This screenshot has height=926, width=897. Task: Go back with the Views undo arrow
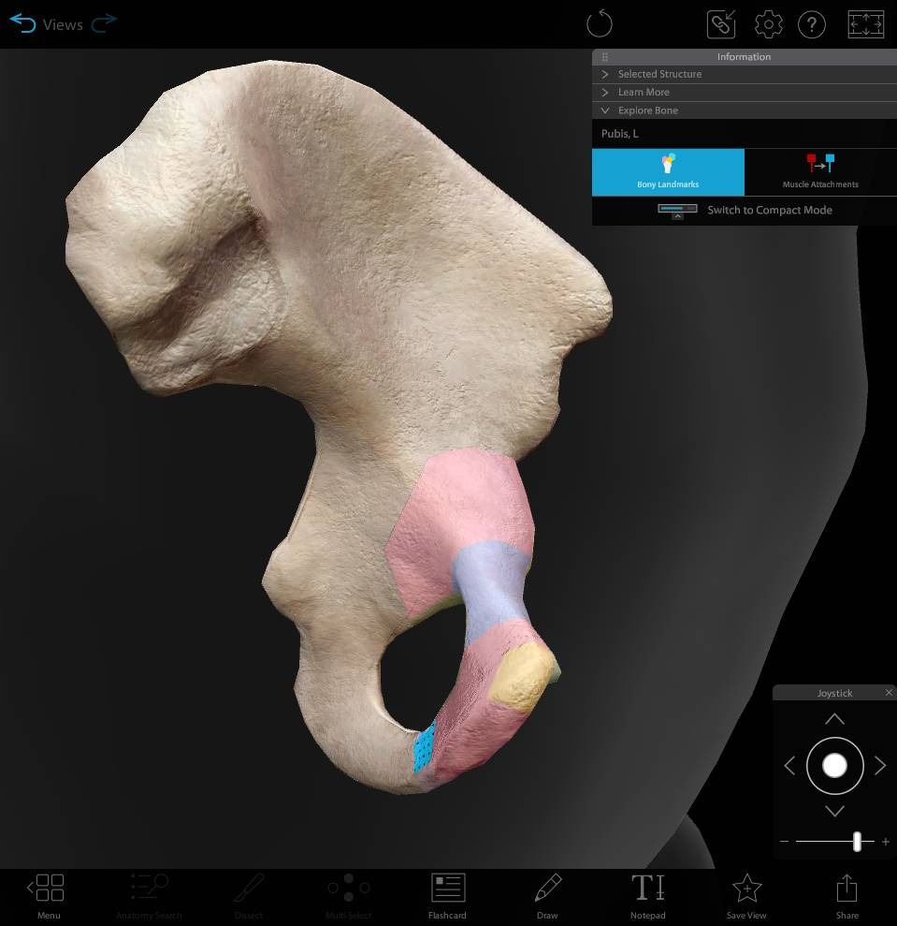click(x=22, y=24)
